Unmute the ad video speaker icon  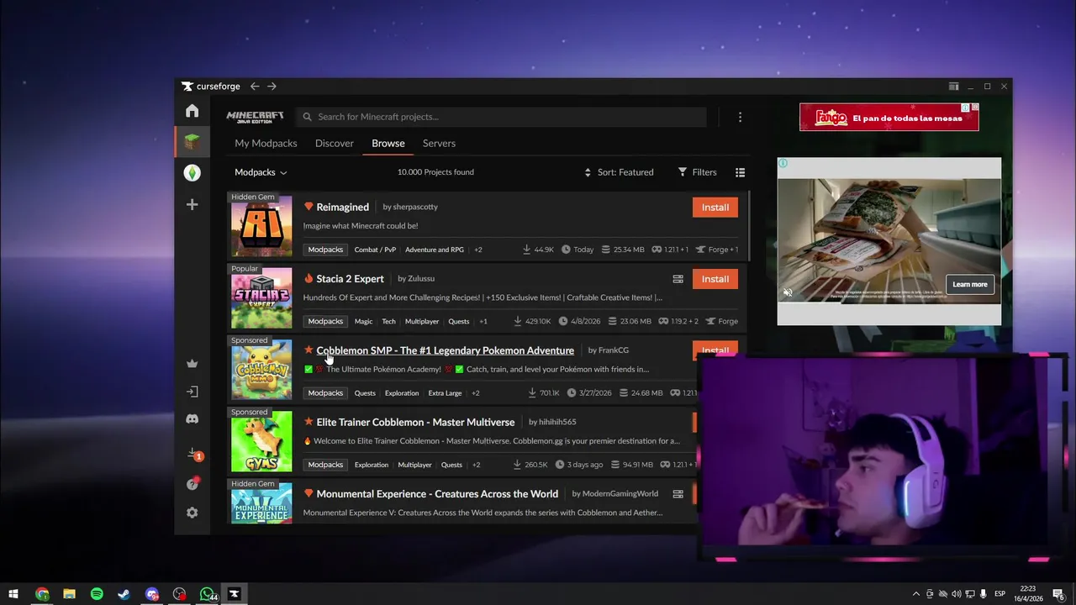(788, 292)
